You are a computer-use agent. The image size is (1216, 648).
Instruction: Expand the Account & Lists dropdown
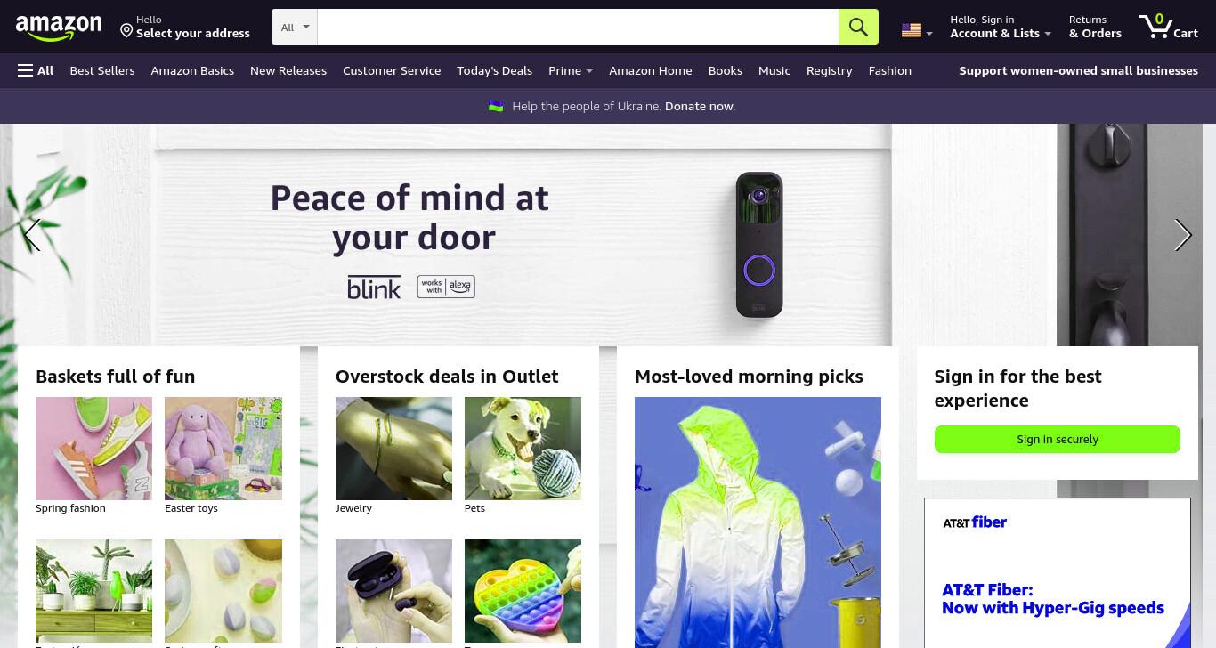point(1000,27)
